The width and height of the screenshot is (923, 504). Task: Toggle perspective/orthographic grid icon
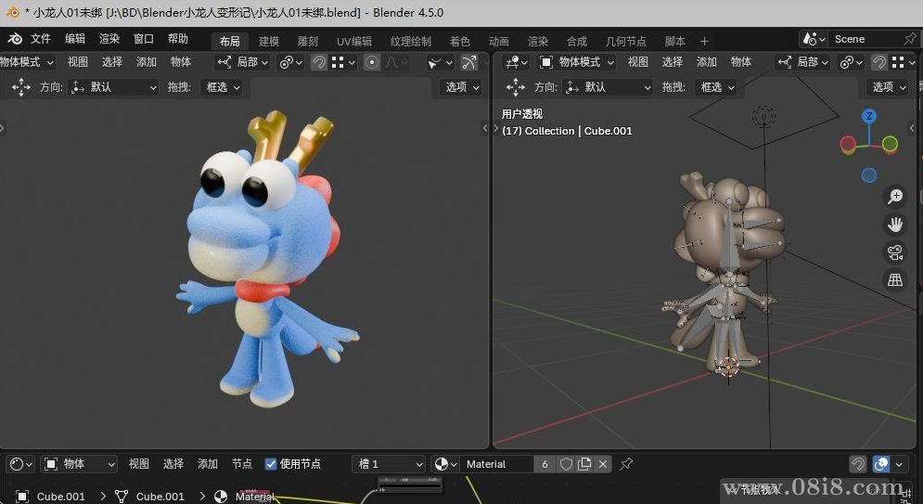coord(895,279)
